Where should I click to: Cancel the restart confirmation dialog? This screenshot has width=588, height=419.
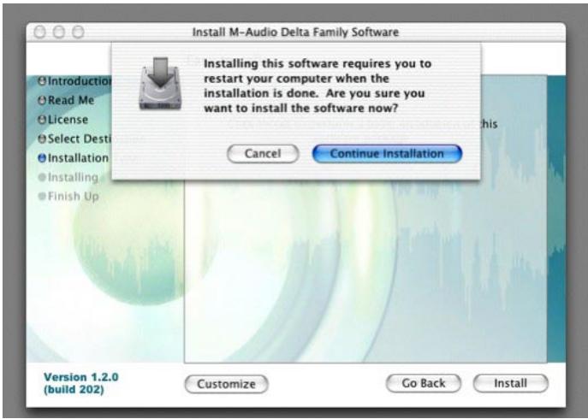(263, 154)
